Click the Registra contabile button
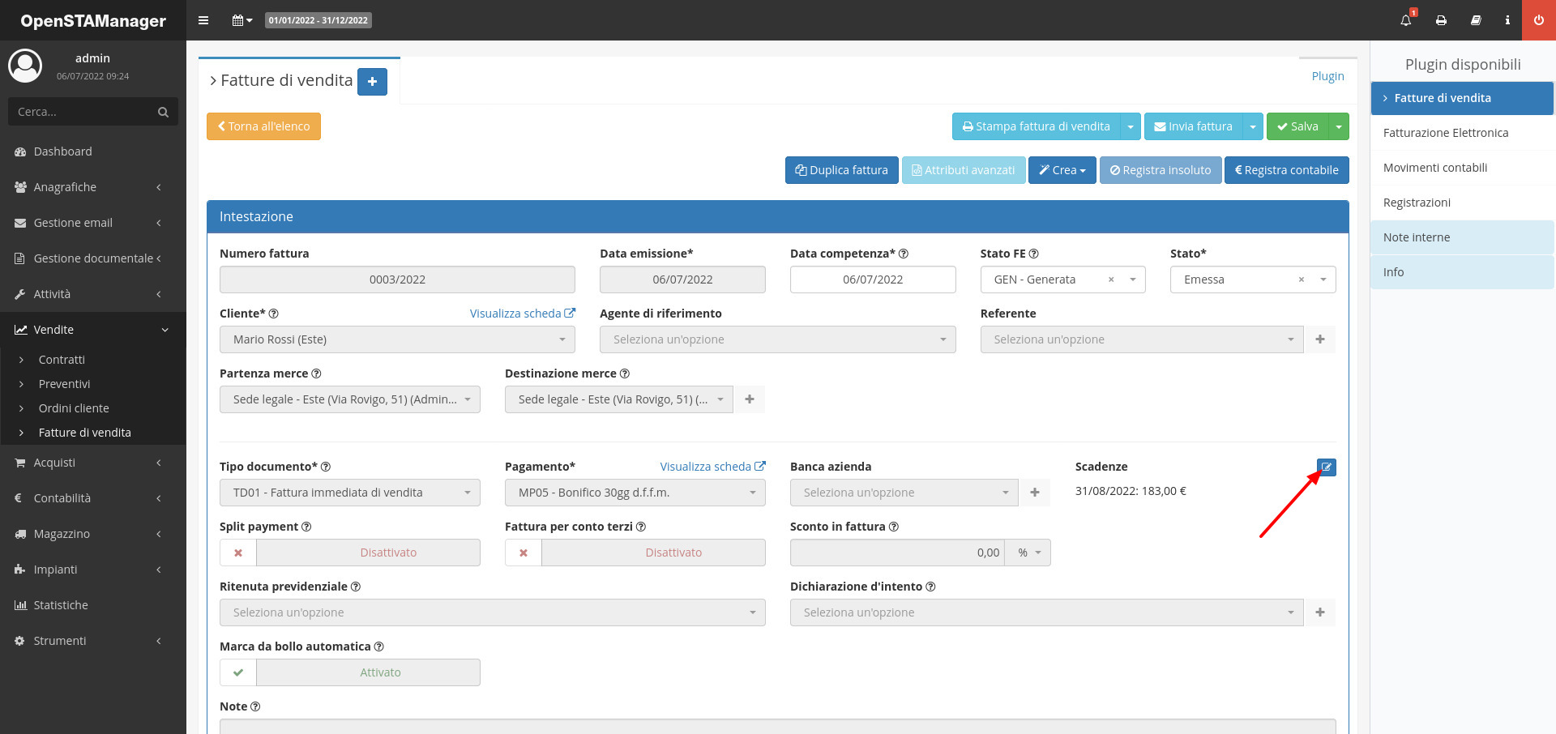 tap(1286, 170)
